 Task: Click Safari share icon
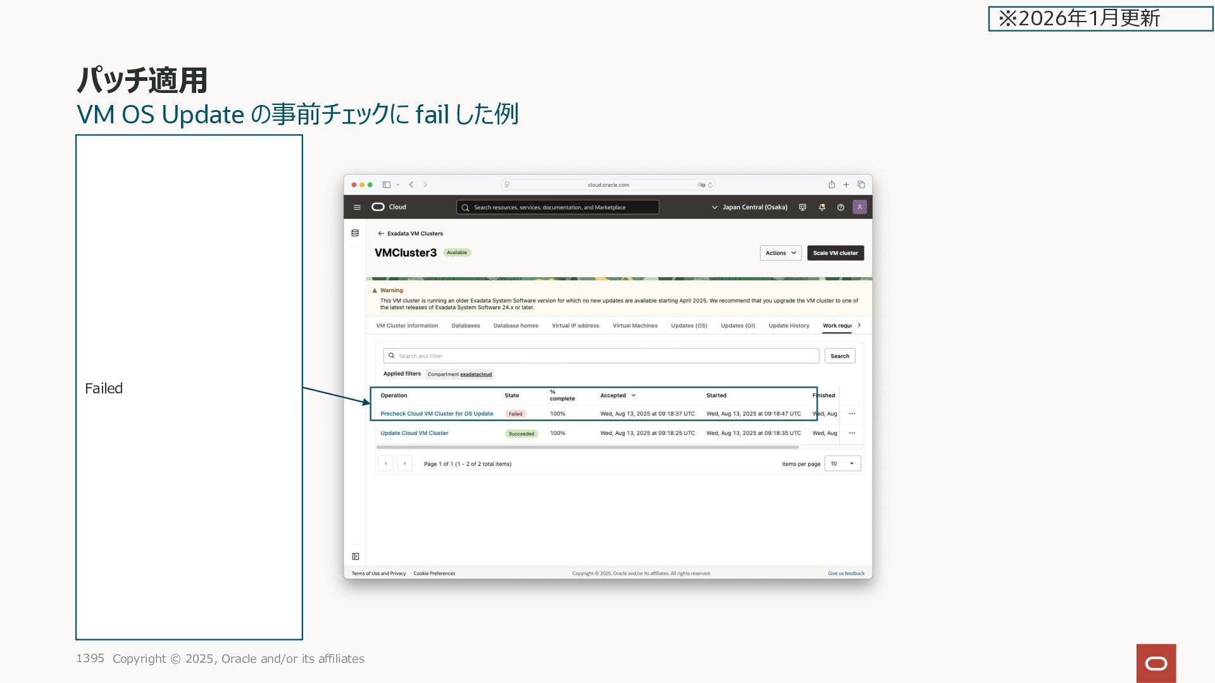point(832,185)
